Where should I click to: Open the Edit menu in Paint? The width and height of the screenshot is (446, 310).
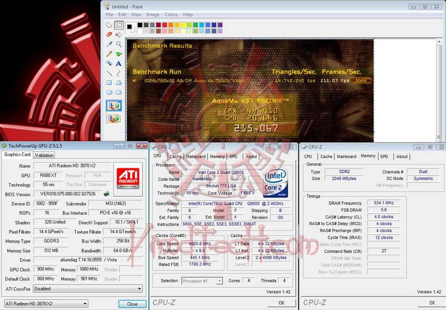tap(122, 14)
